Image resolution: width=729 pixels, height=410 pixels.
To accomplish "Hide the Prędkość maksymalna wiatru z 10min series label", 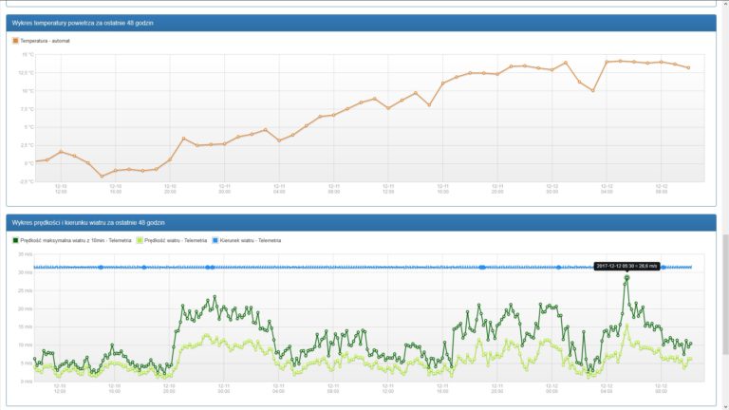I will point(76,241).
